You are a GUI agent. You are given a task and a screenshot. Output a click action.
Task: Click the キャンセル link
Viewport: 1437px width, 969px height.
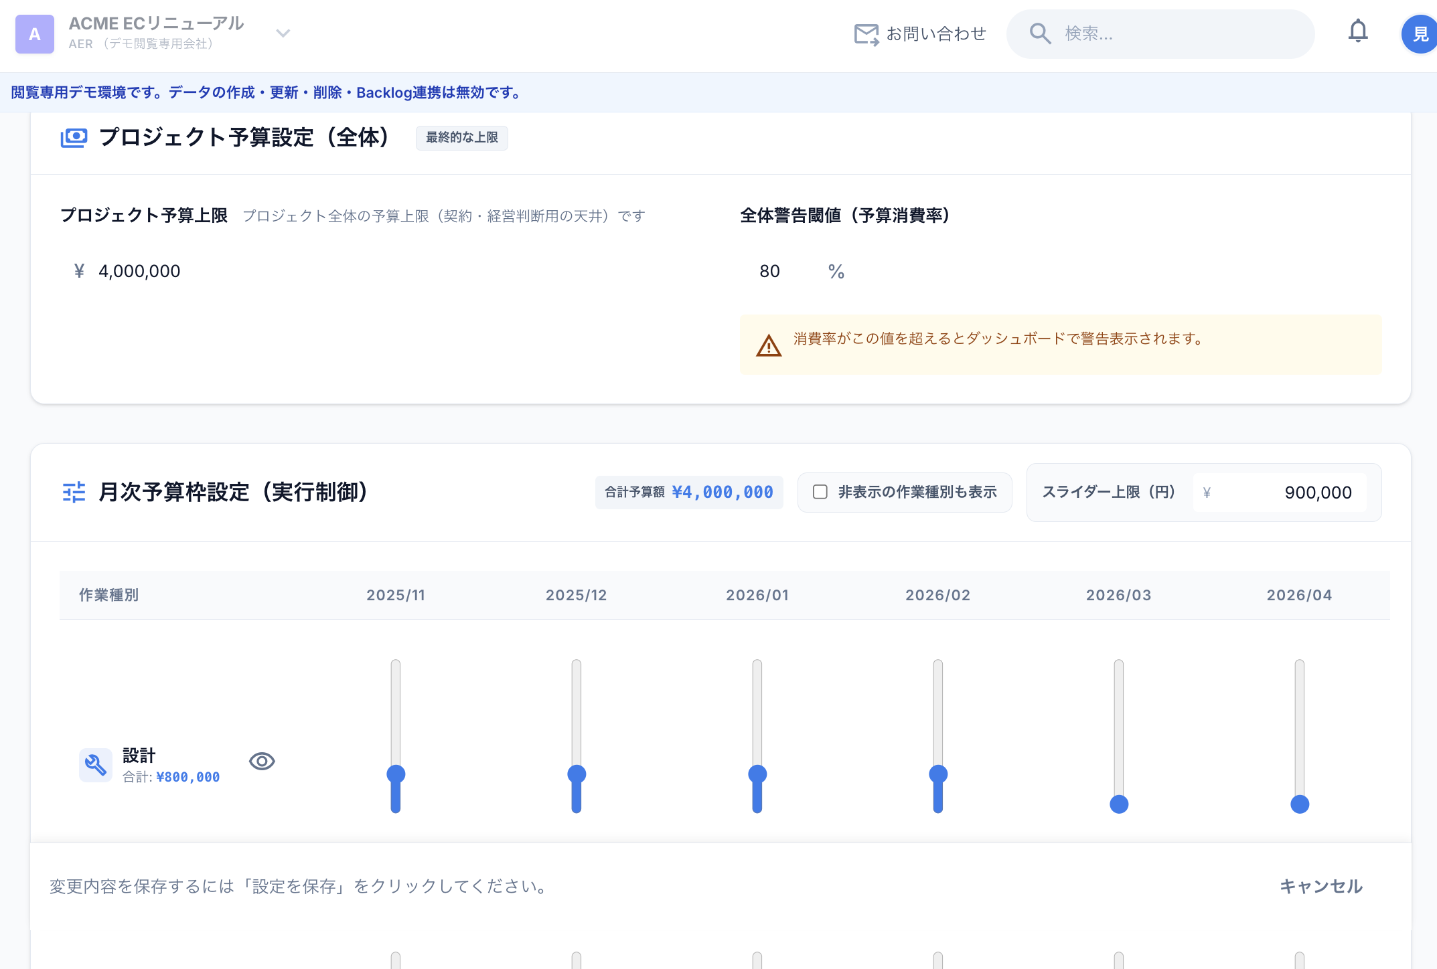point(1321,887)
